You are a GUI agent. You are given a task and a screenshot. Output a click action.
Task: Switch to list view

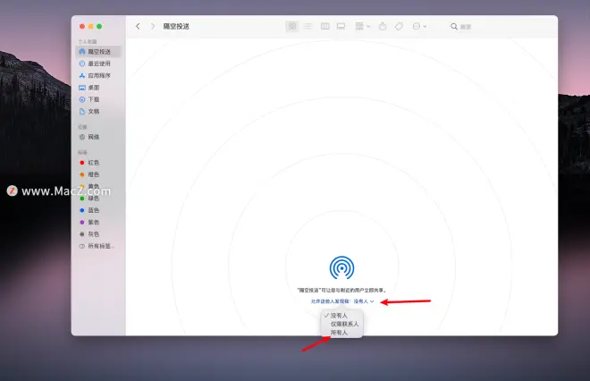tap(308, 26)
